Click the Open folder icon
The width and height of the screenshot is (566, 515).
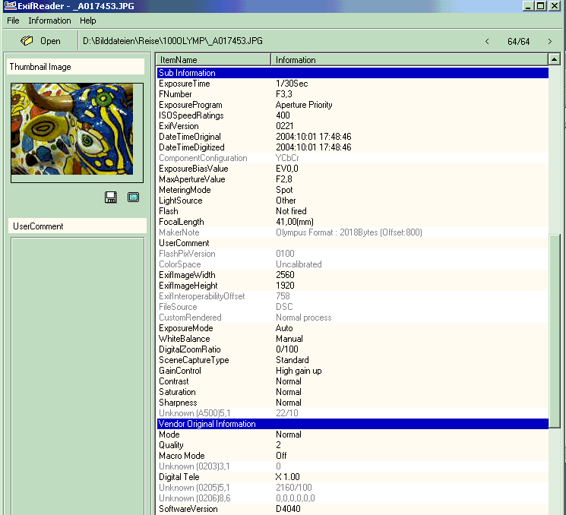coord(27,41)
